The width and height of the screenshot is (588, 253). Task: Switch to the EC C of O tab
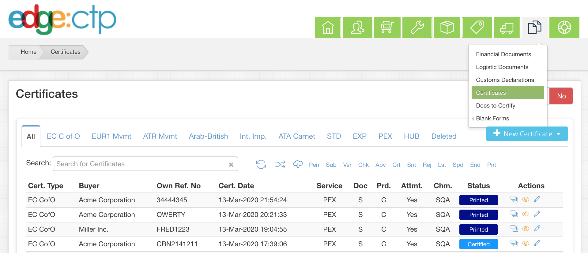(63, 136)
